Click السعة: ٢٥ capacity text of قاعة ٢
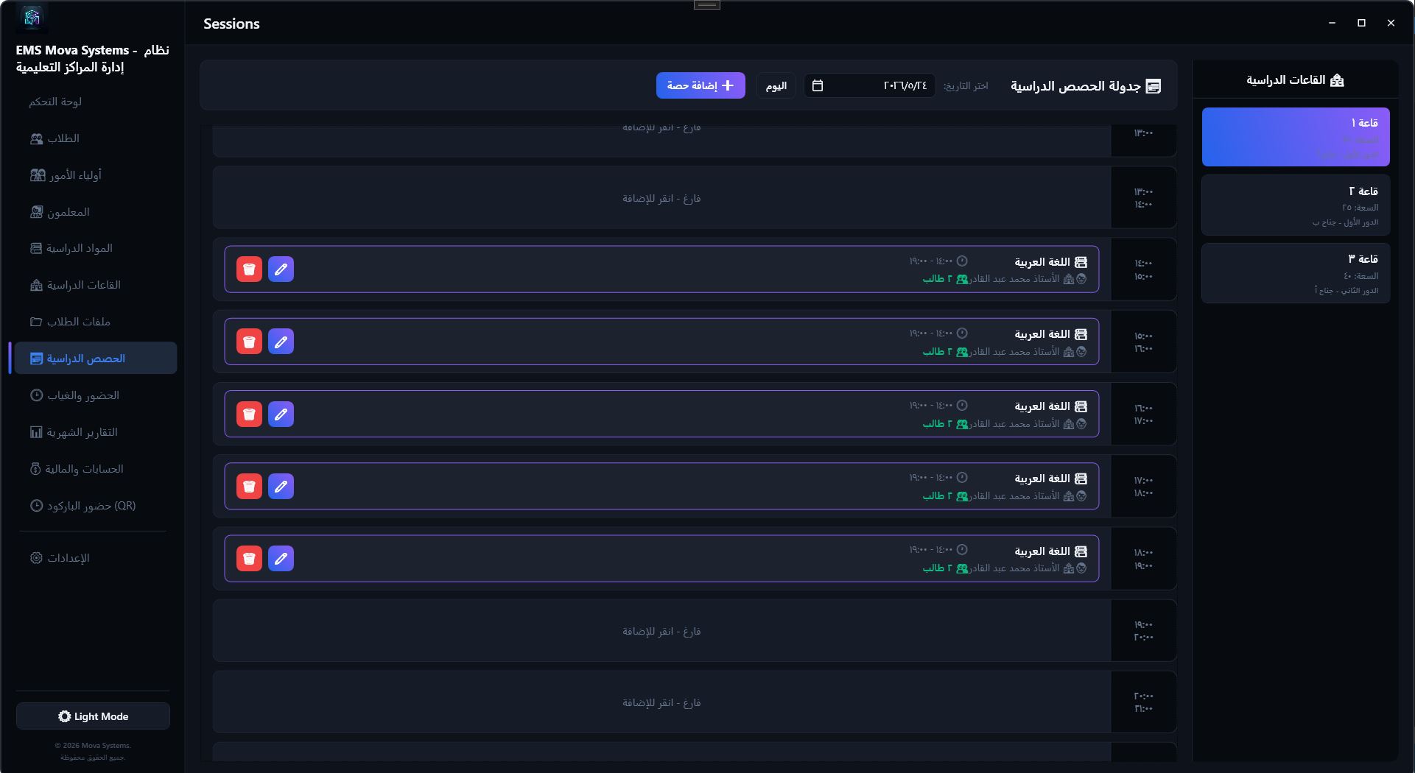1415x773 pixels. click(x=1360, y=208)
